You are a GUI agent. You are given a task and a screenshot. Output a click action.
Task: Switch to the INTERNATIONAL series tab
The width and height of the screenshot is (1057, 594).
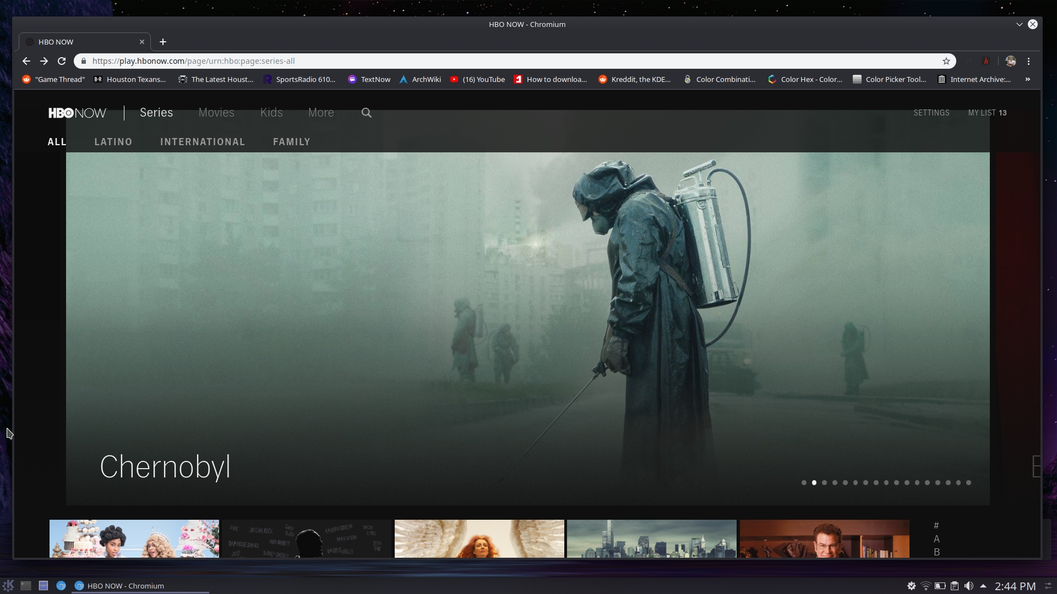tap(203, 142)
